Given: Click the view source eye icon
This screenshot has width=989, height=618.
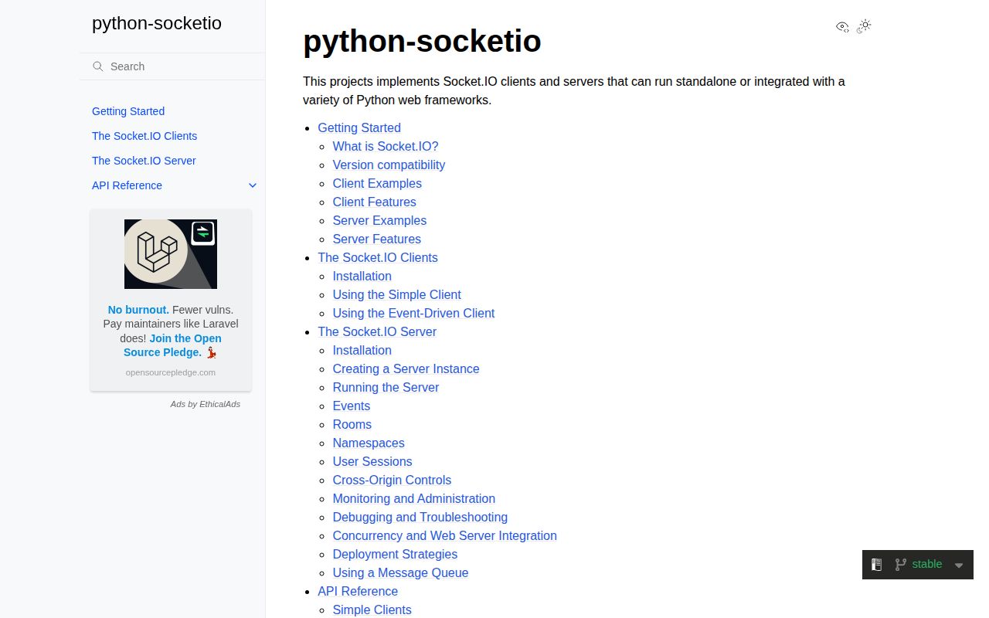Looking at the screenshot, I should (x=842, y=26).
